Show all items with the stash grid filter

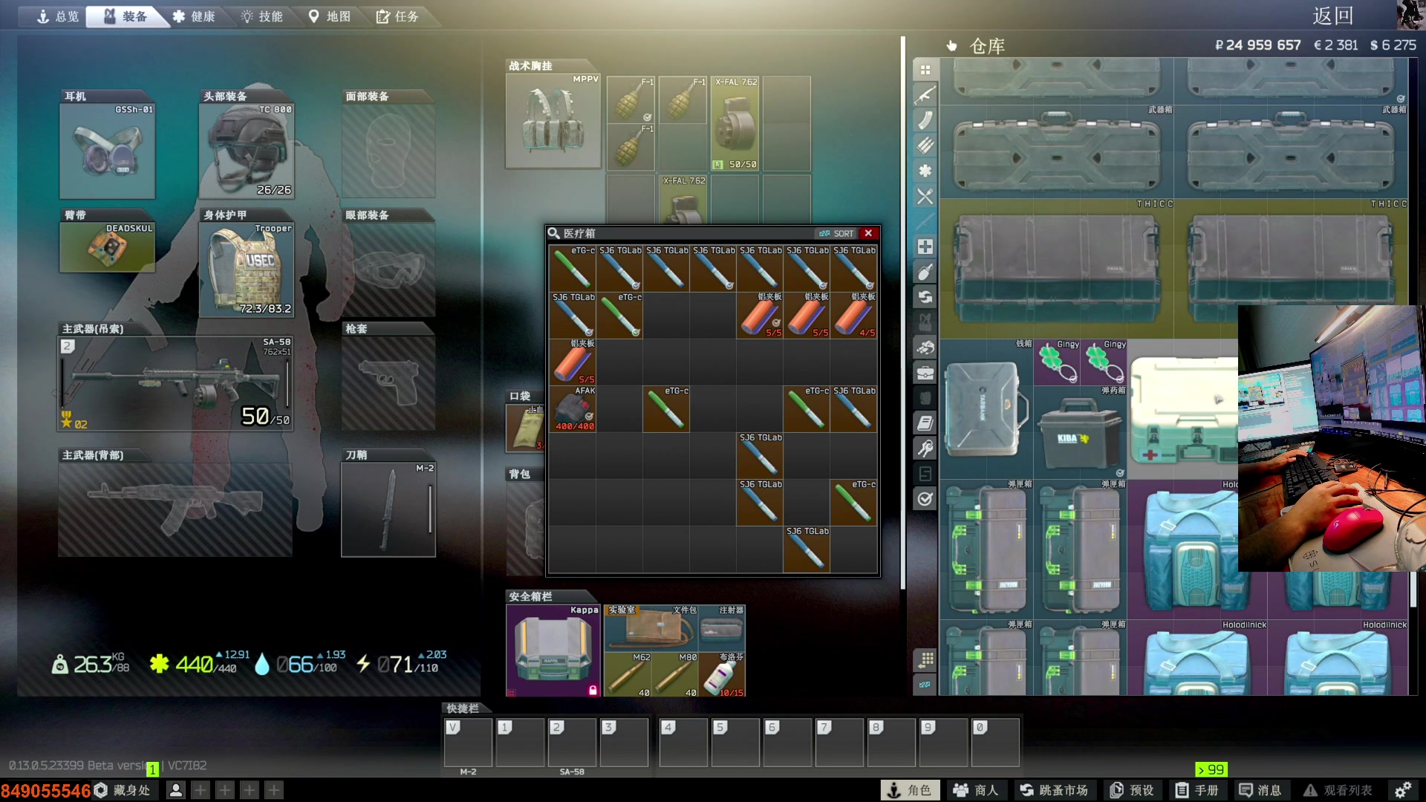pyautogui.click(x=925, y=70)
